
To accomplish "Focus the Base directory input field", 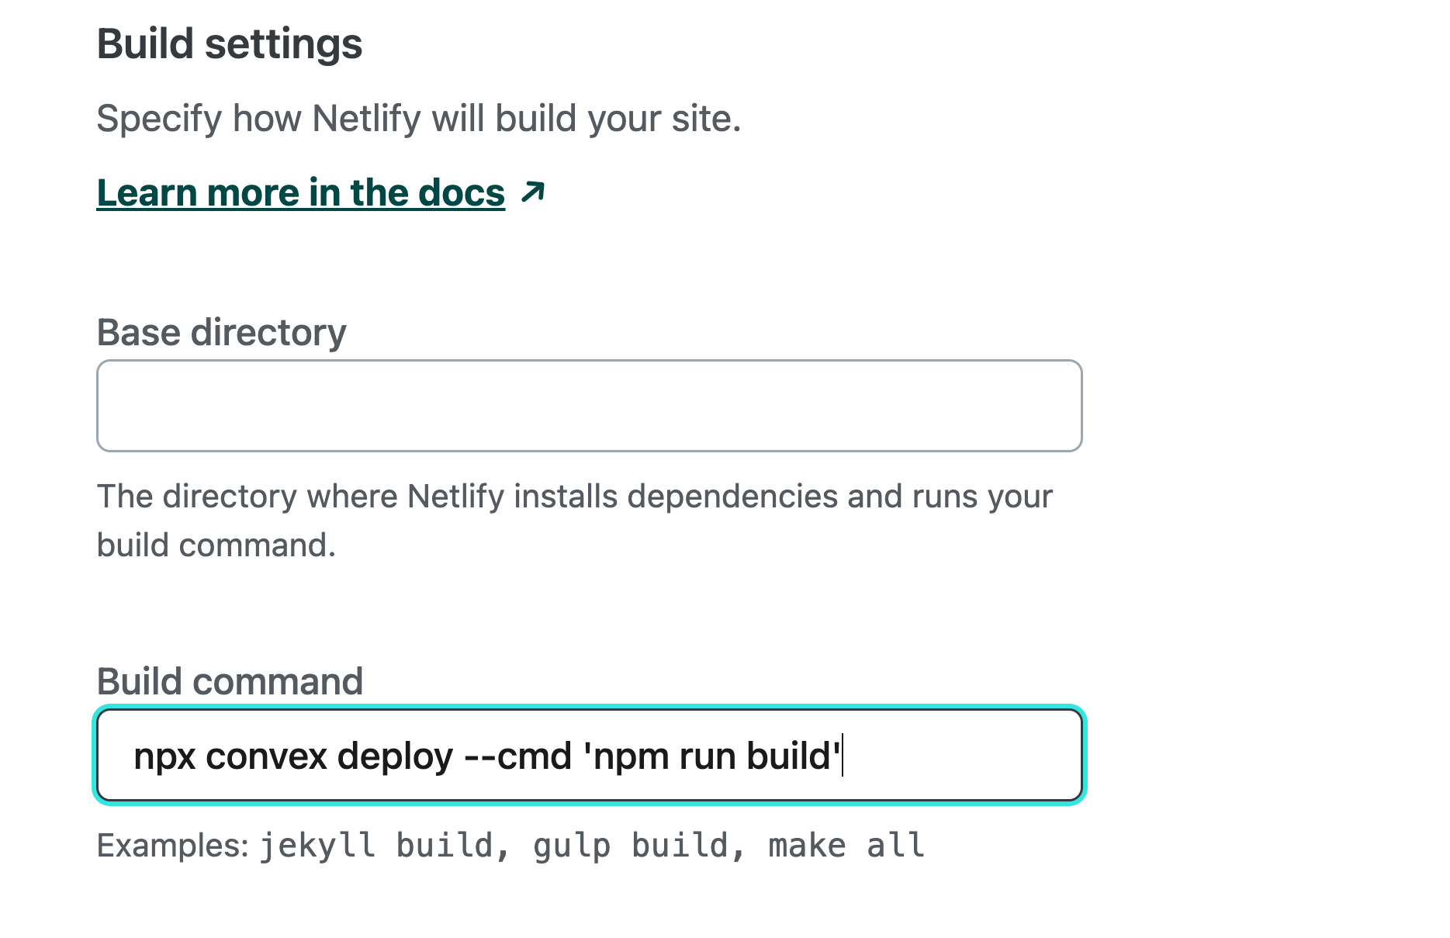I will 589,405.
